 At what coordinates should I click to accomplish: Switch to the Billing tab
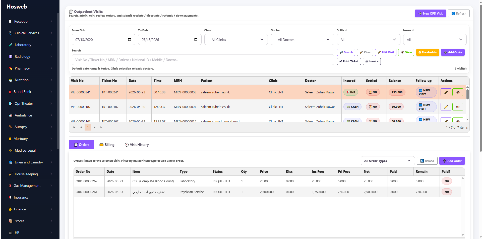point(107,145)
